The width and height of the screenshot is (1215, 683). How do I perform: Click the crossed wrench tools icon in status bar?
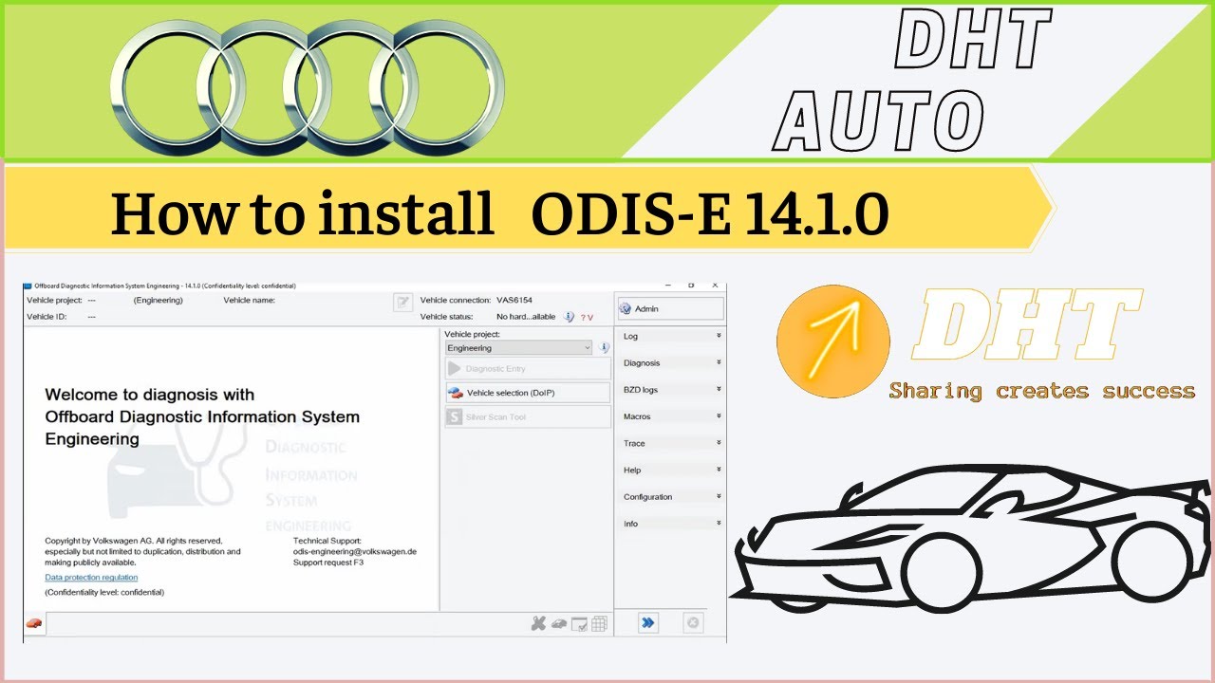538,623
